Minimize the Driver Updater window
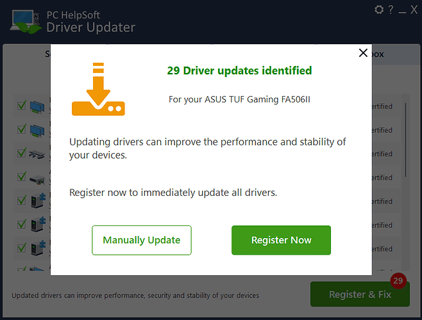 pyautogui.click(x=402, y=10)
